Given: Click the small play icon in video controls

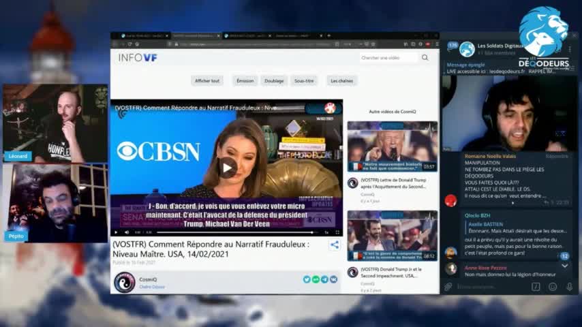Looking at the screenshot, I should [x=116, y=232].
